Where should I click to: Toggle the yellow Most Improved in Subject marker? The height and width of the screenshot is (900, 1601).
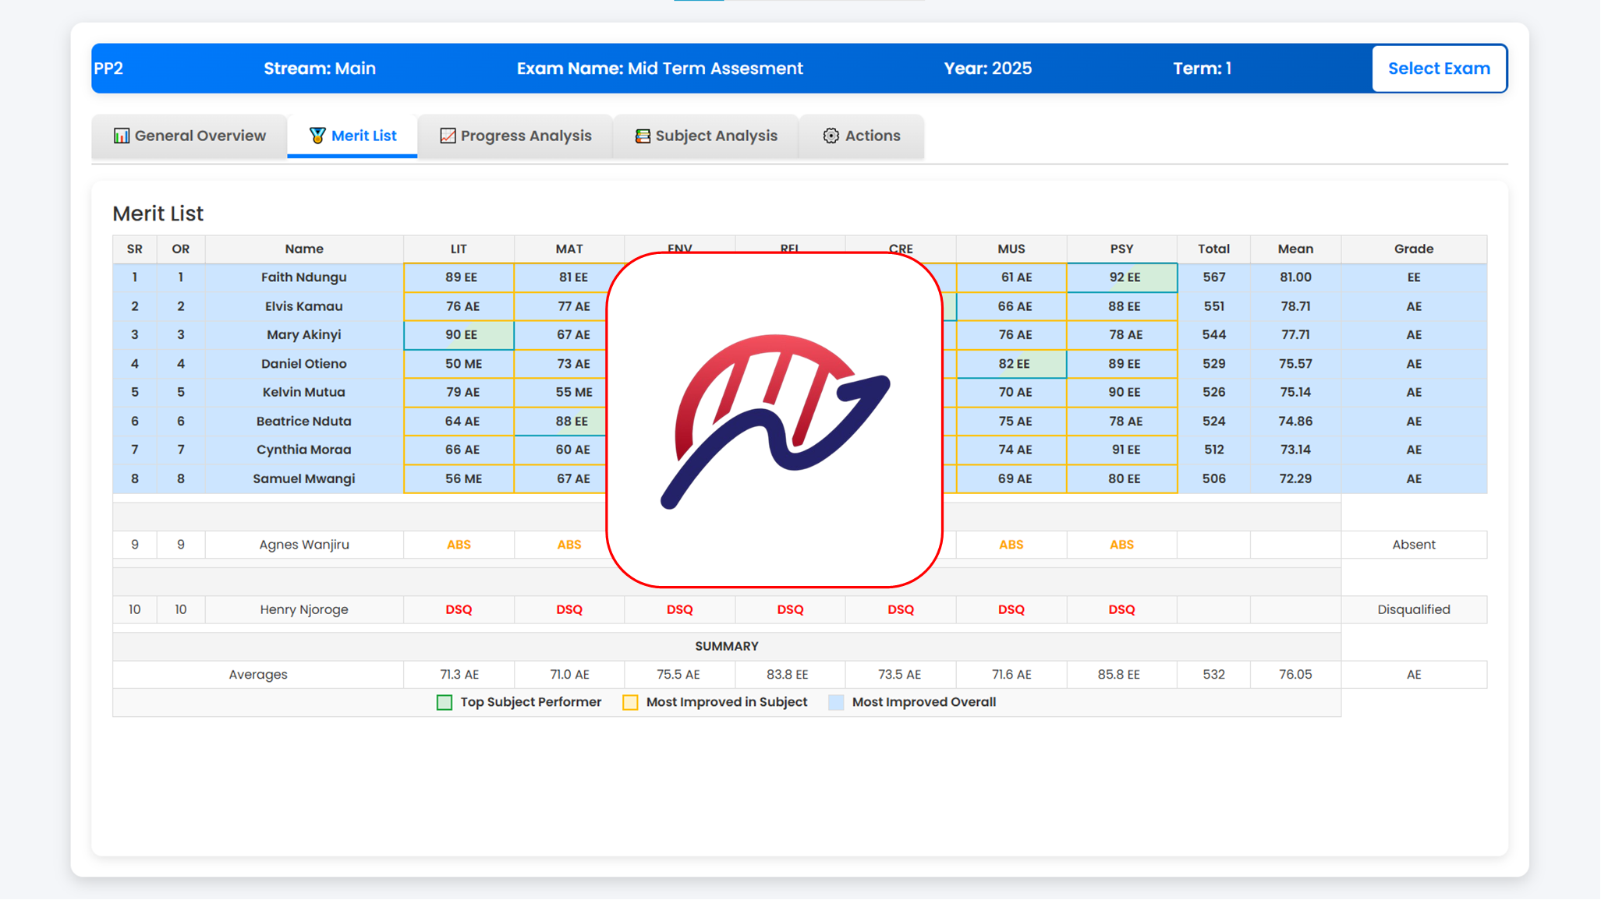(630, 702)
